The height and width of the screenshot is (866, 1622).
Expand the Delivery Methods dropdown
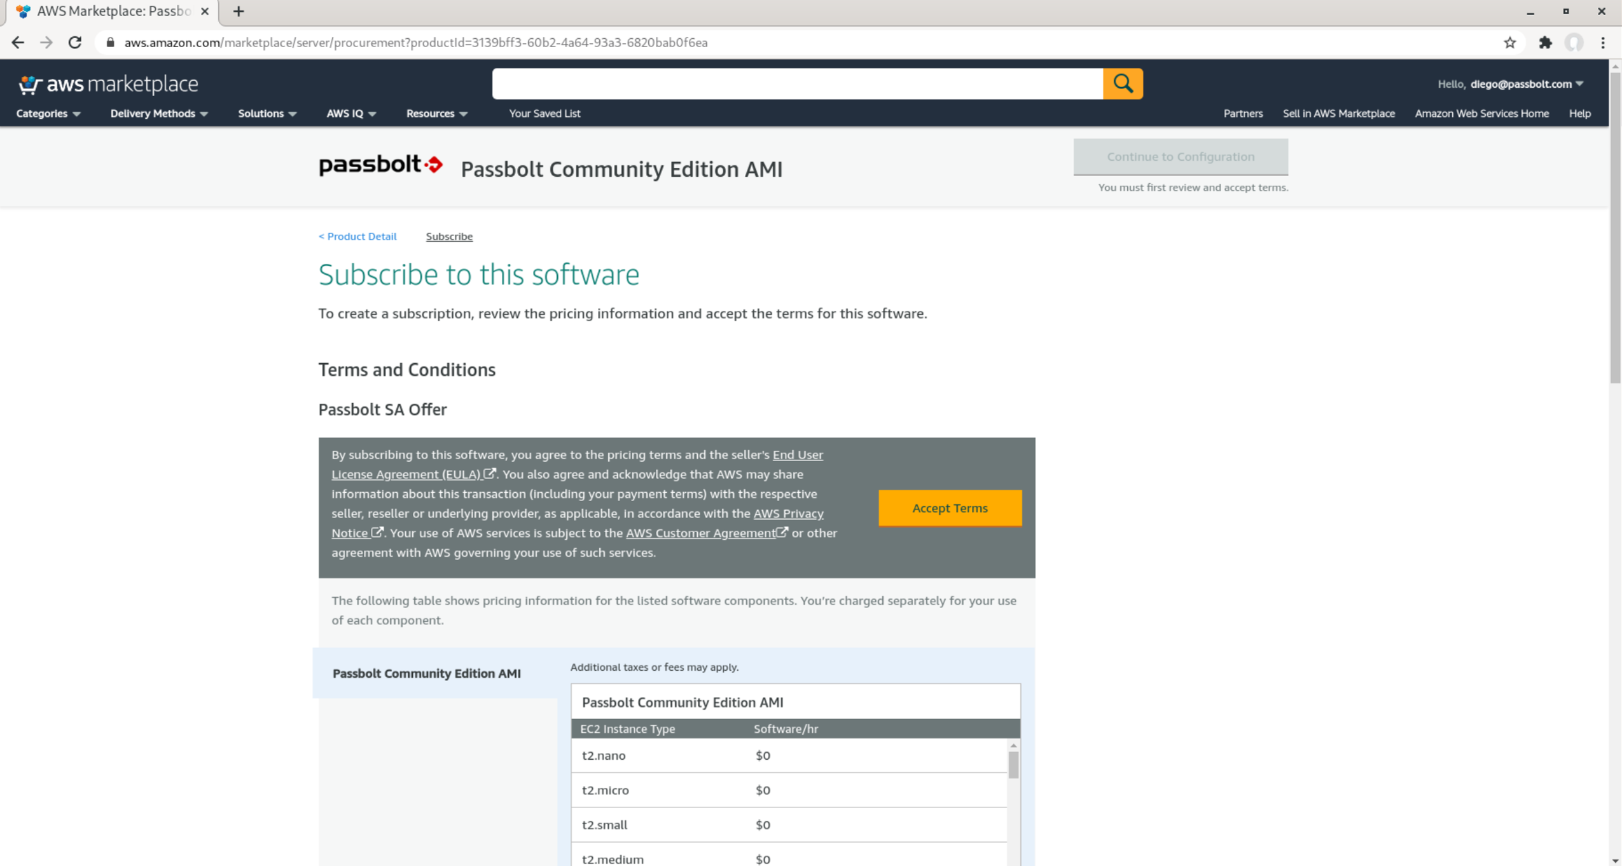pyautogui.click(x=158, y=114)
